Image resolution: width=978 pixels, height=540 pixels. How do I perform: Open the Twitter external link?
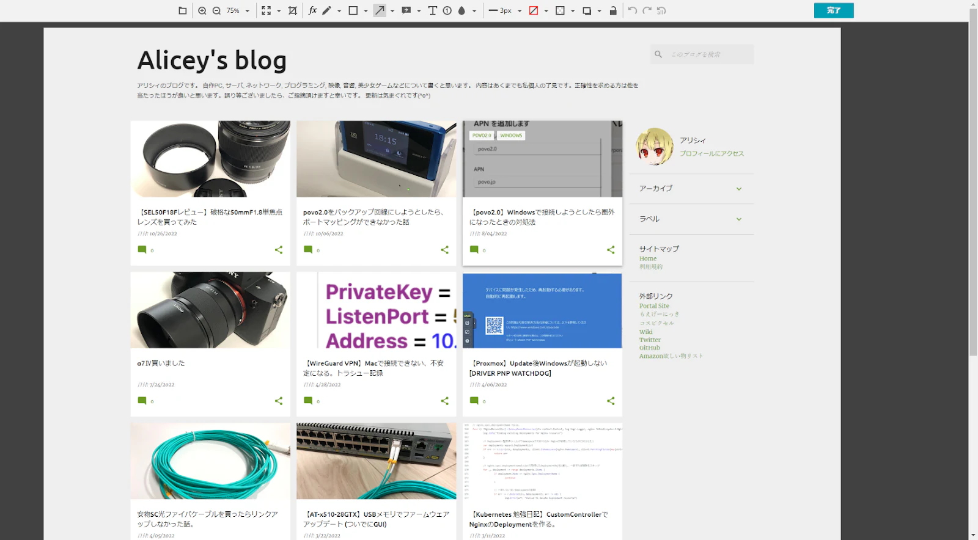coord(650,340)
